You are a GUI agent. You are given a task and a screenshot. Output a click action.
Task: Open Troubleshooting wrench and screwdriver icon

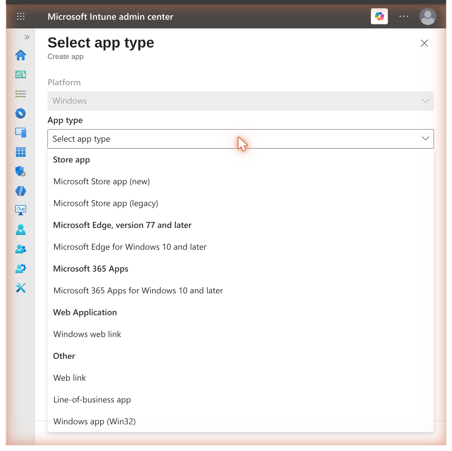tap(21, 288)
